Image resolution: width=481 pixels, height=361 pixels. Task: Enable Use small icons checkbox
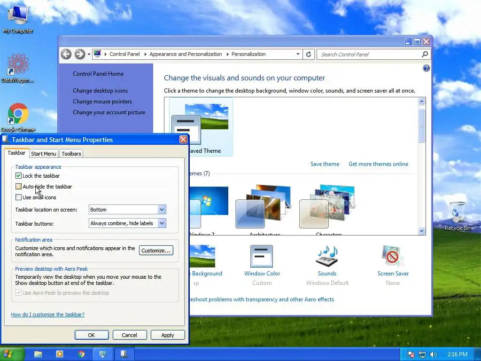pyautogui.click(x=18, y=197)
